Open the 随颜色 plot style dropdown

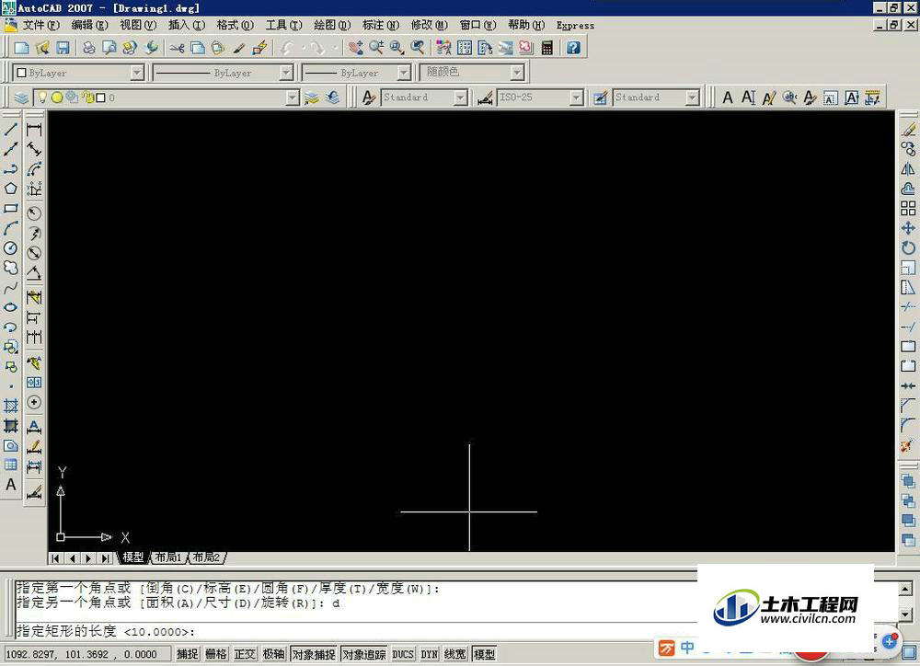point(516,73)
